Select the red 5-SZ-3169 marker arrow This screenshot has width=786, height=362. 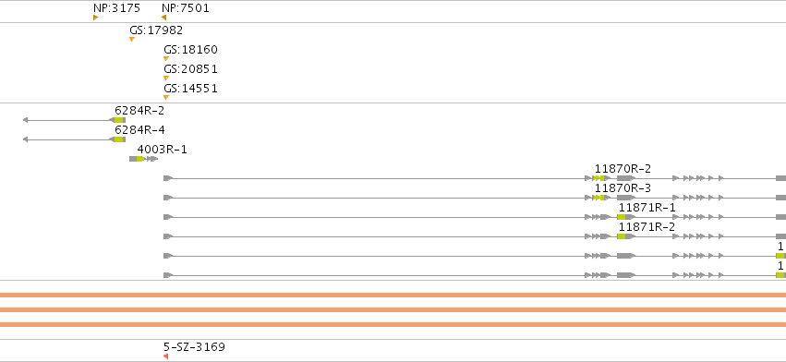(165, 356)
